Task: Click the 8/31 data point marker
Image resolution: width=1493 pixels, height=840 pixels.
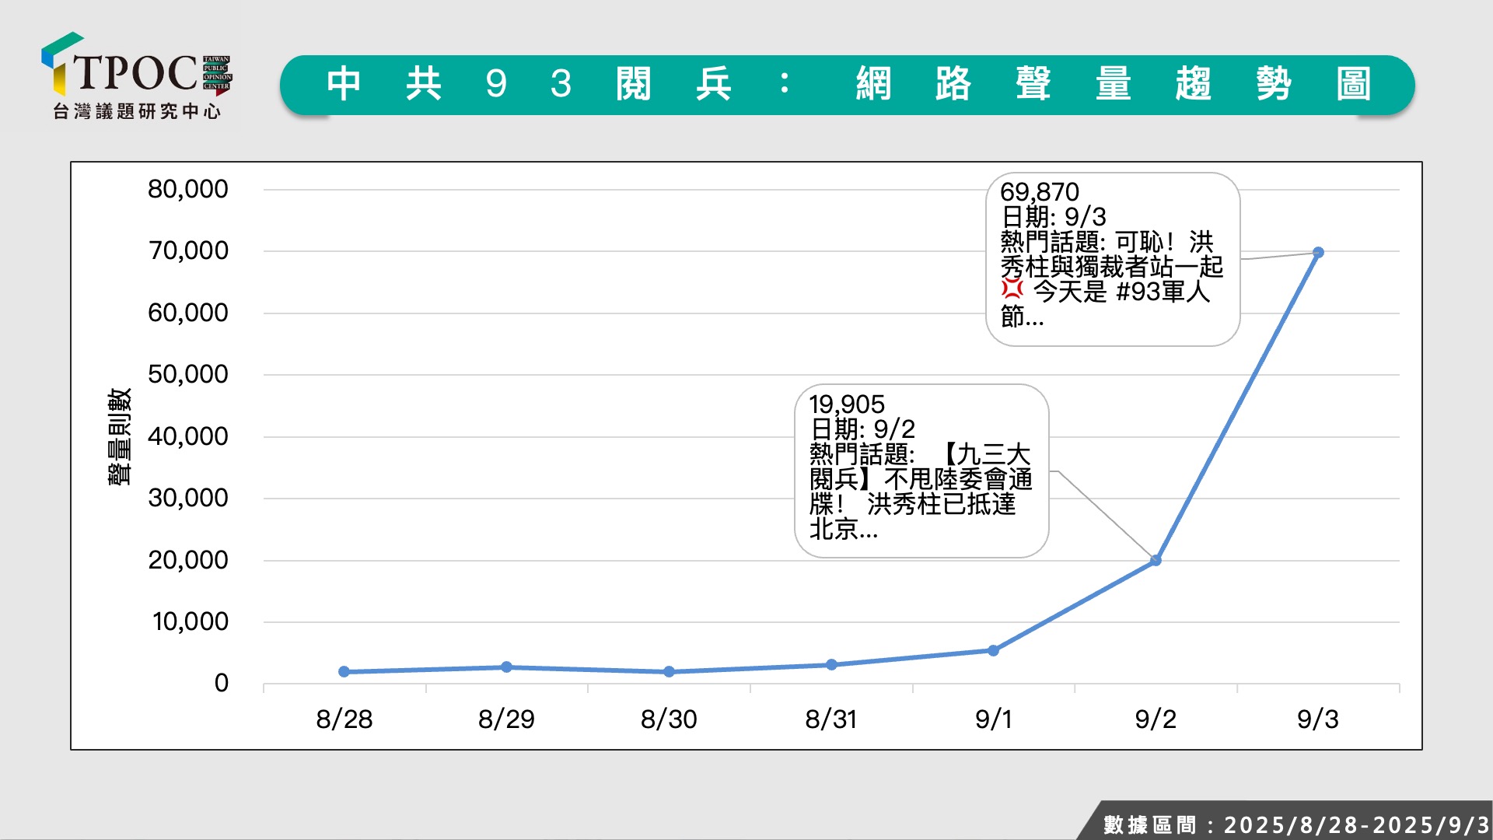Action: pos(831,665)
